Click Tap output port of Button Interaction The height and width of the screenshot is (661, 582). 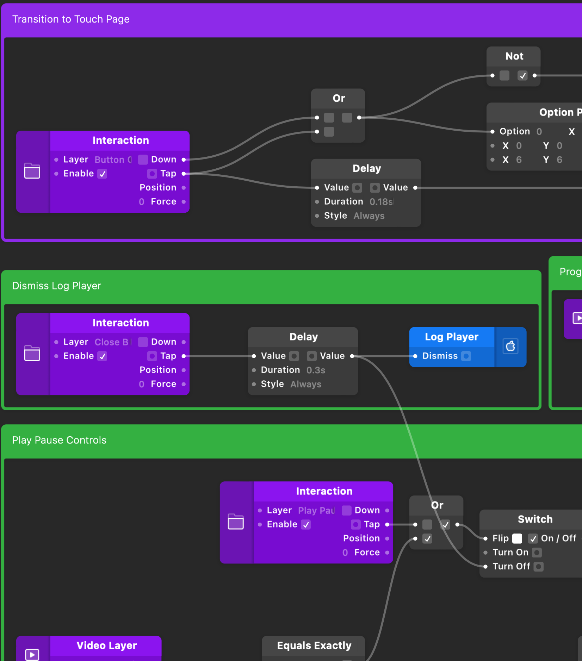[184, 174]
